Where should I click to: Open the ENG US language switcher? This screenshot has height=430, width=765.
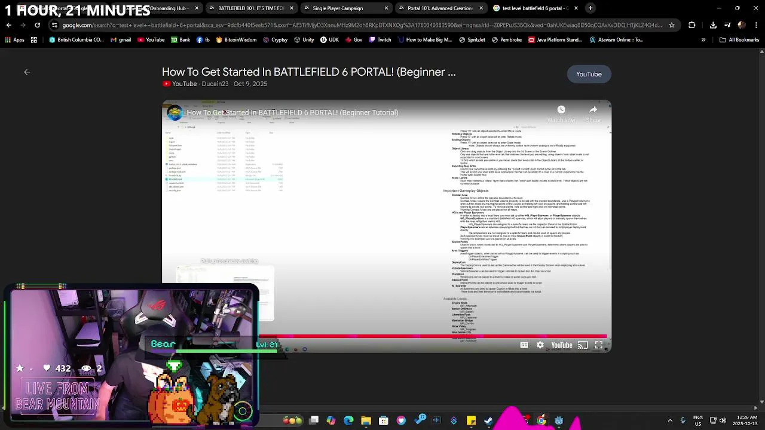(698, 420)
